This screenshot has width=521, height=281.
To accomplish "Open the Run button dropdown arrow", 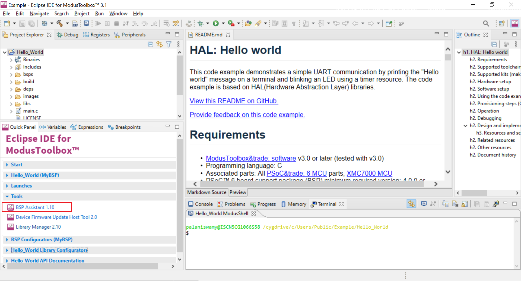I will (223, 24).
